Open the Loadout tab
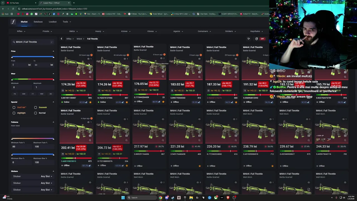This screenshot has height=201, width=357. click(53, 22)
